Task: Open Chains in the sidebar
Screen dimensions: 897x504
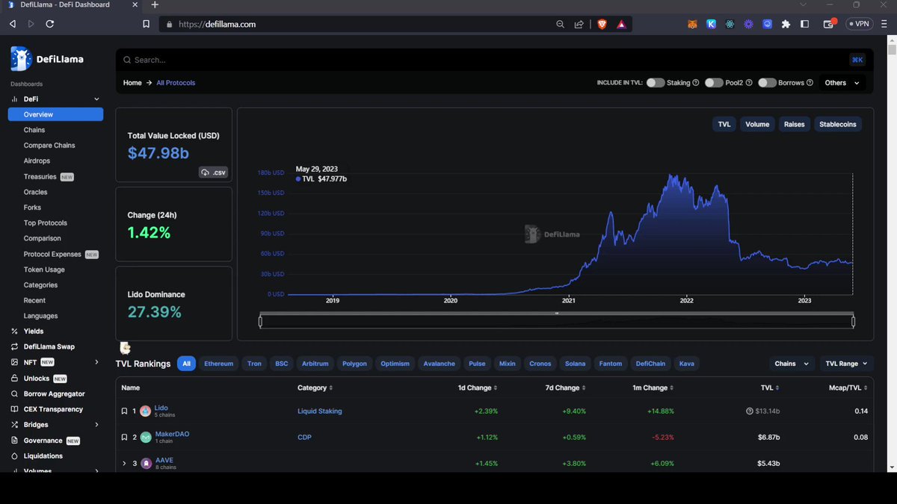Action: coord(34,130)
